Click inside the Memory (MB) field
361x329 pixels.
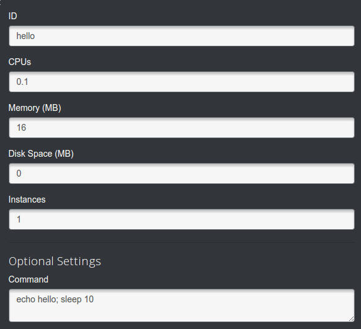pos(182,128)
